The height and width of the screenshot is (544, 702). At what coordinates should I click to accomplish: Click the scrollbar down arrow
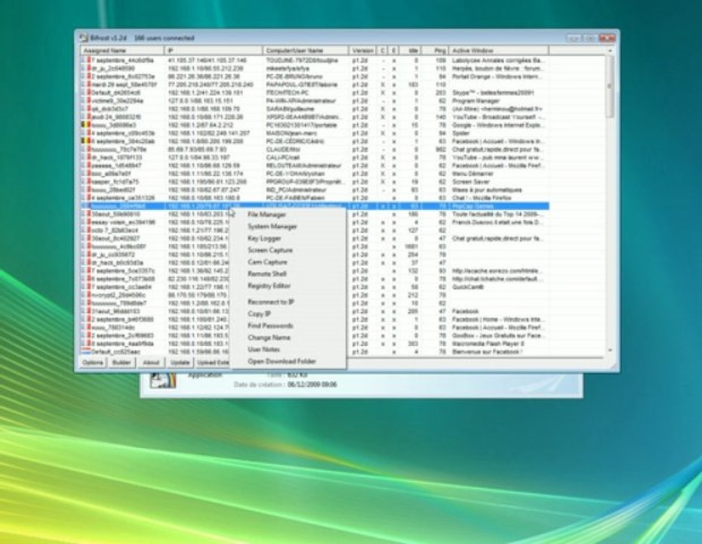609,350
